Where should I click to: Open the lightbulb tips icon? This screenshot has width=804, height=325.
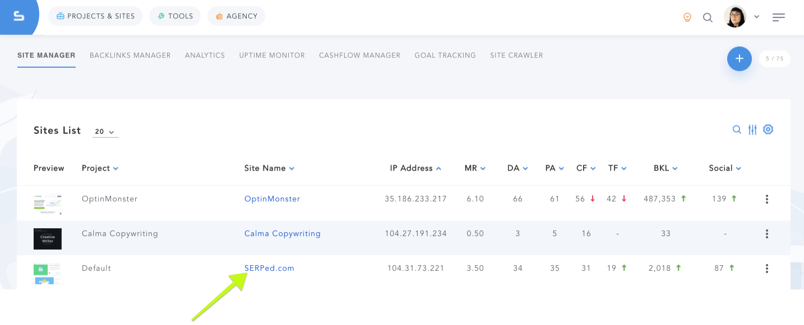pos(687,17)
